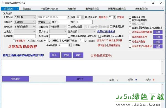Image resolution: width=166 pixels, height=108 pixels.
Task: Open the 主图设置 dropdown showing 不作处理
Action: tap(58, 27)
